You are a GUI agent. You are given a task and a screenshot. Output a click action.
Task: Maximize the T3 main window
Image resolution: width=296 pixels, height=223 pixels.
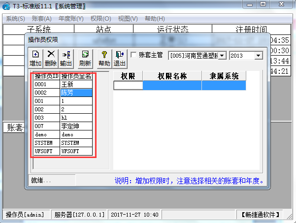[x=263, y=4]
